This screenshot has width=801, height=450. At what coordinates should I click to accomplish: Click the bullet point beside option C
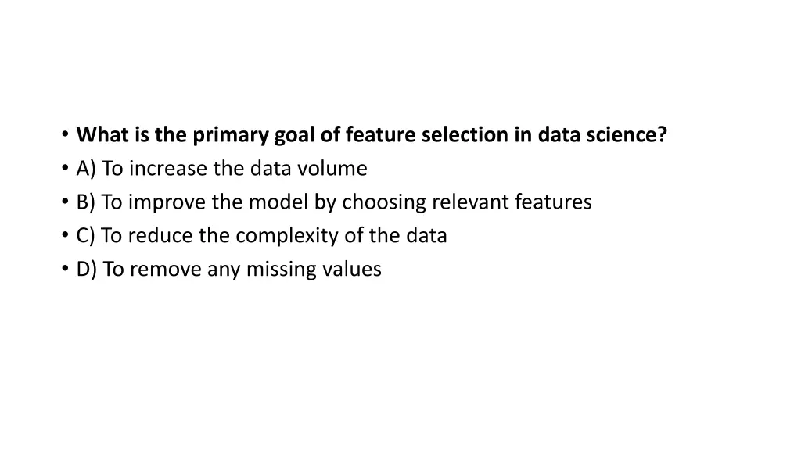[x=64, y=236]
